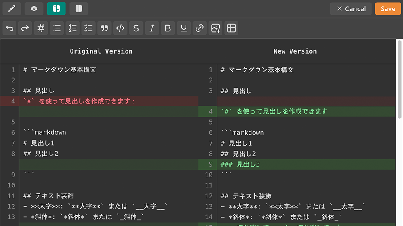Undo the last change
Image resolution: width=403 pixels, height=226 pixels.
tap(10, 28)
